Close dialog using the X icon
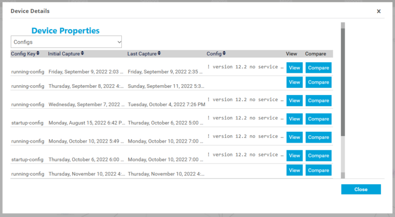The height and width of the screenshot is (217, 395). pos(379,11)
